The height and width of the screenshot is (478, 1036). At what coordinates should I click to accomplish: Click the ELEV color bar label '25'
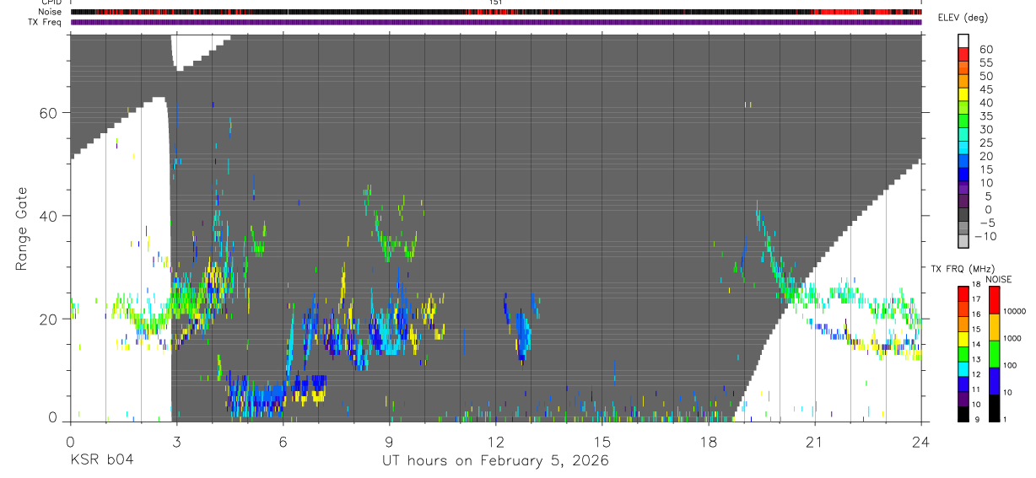[985, 142]
